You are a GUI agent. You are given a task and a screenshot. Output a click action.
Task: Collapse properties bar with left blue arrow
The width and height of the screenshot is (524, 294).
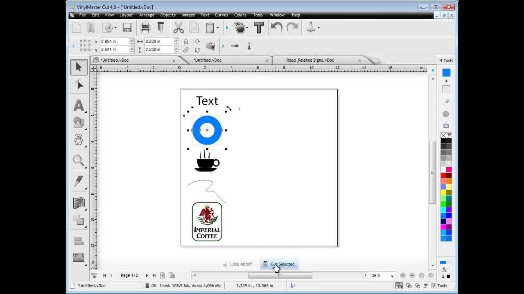[73, 46]
